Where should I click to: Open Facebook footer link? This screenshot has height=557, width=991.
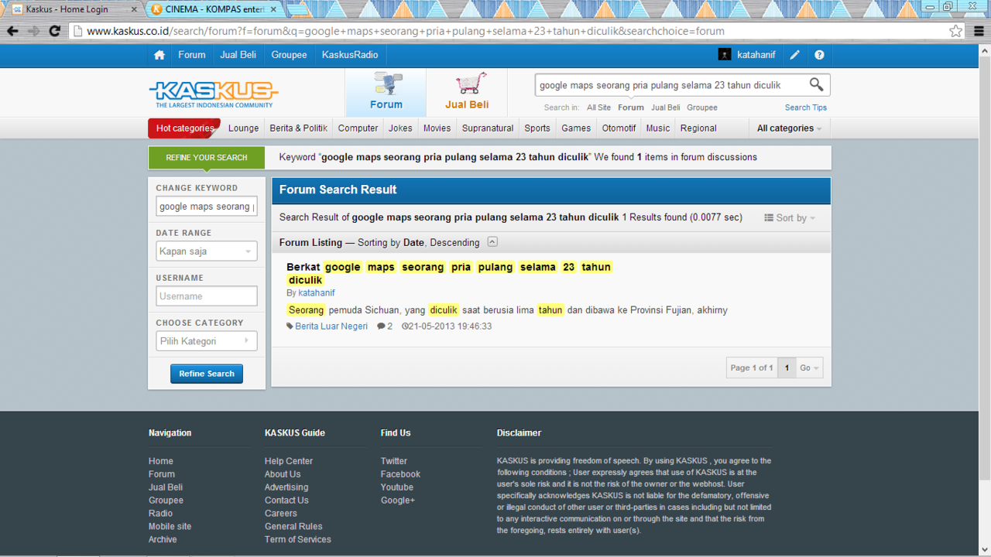pos(400,474)
